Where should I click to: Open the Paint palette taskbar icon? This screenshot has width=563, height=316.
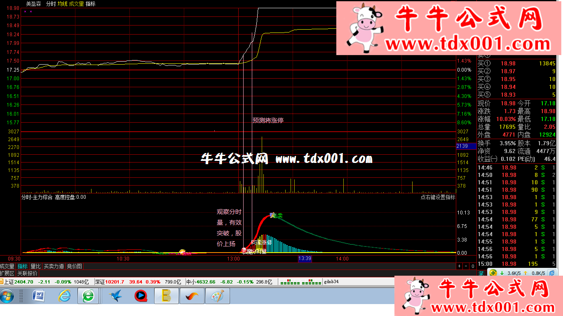click(x=216, y=296)
